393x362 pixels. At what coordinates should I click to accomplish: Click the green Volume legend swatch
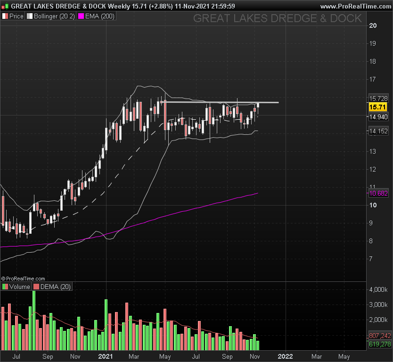(x=5, y=287)
